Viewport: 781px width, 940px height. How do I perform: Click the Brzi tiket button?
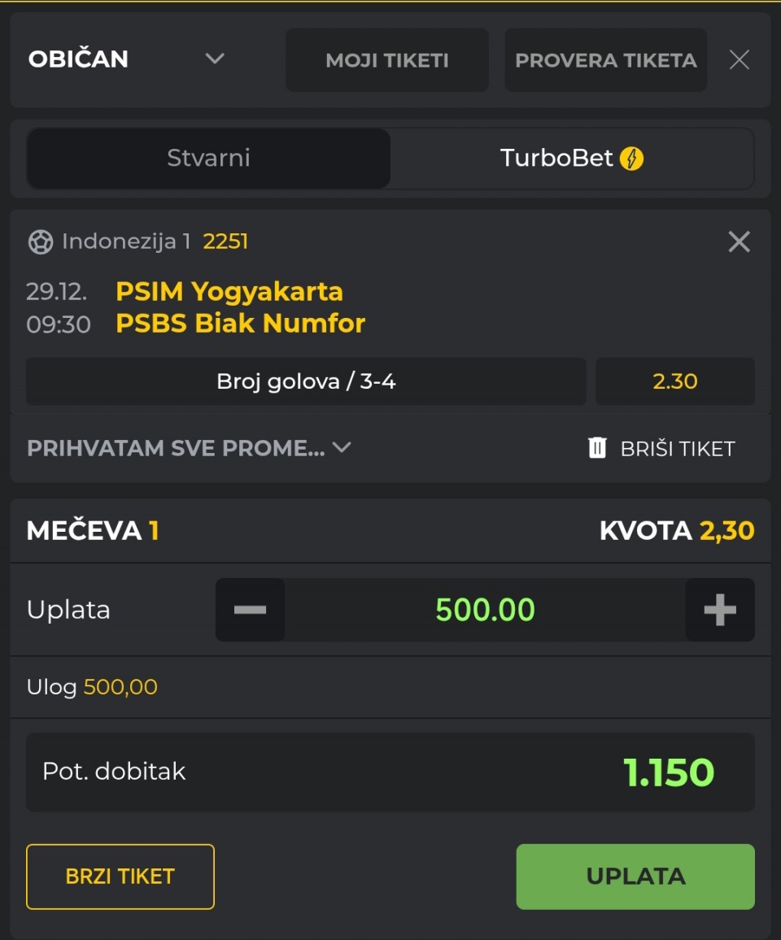tap(120, 877)
